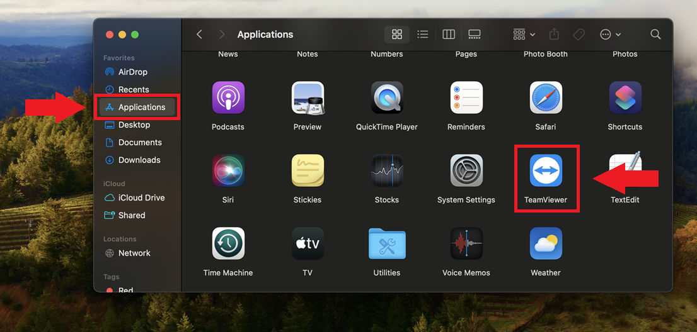Click the Edit Tags toolbar icon
The height and width of the screenshot is (332, 697).
point(579,34)
